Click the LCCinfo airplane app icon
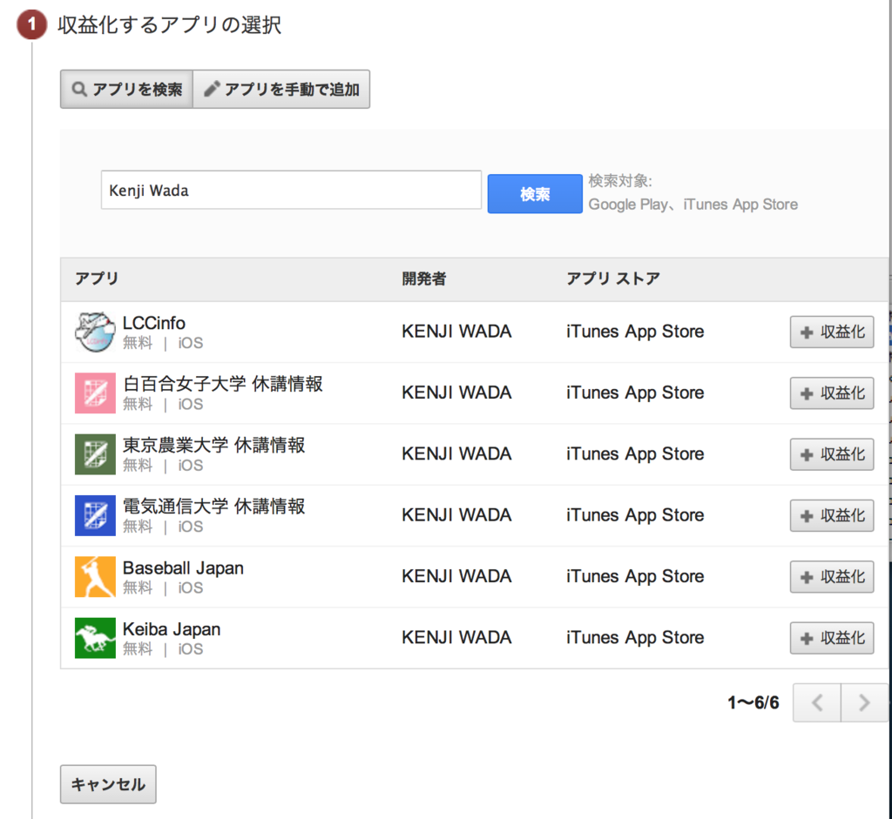Viewport: 892px width, 819px height. click(95, 332)
